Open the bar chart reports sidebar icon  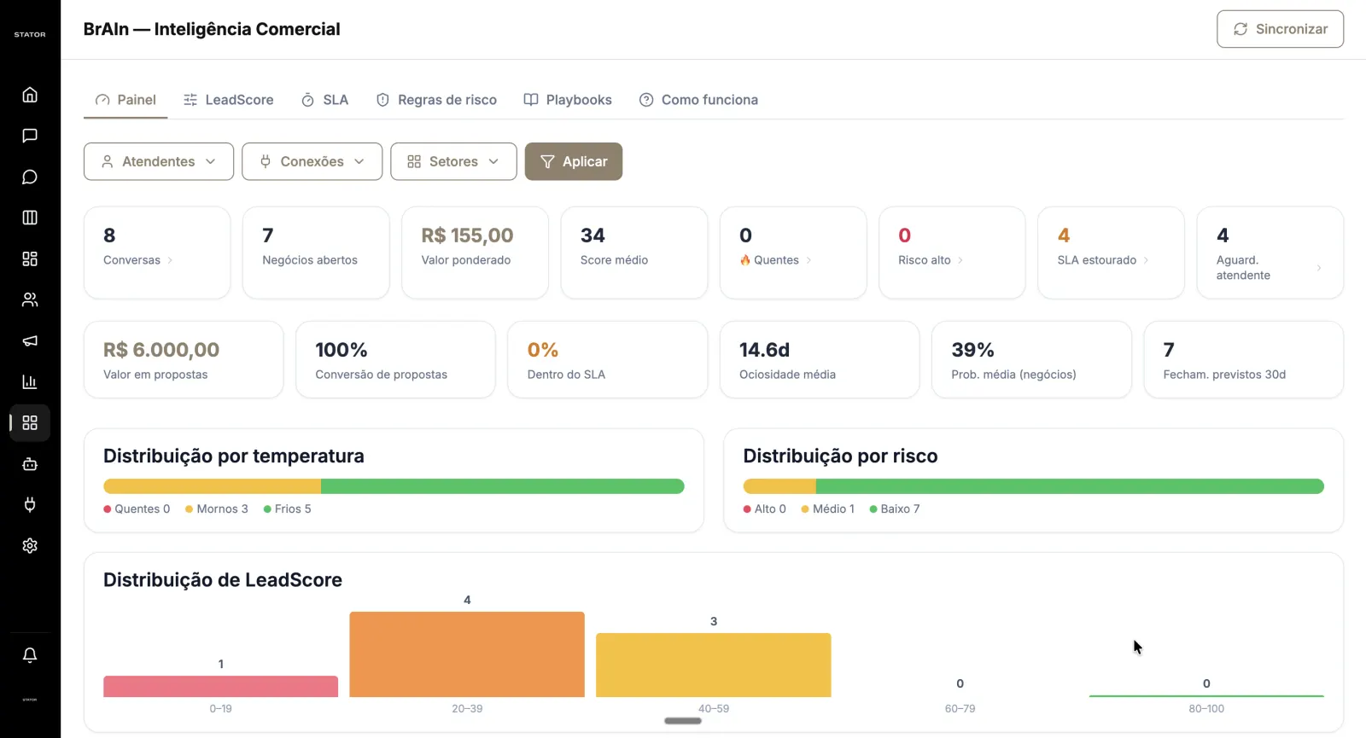[30, 381]
